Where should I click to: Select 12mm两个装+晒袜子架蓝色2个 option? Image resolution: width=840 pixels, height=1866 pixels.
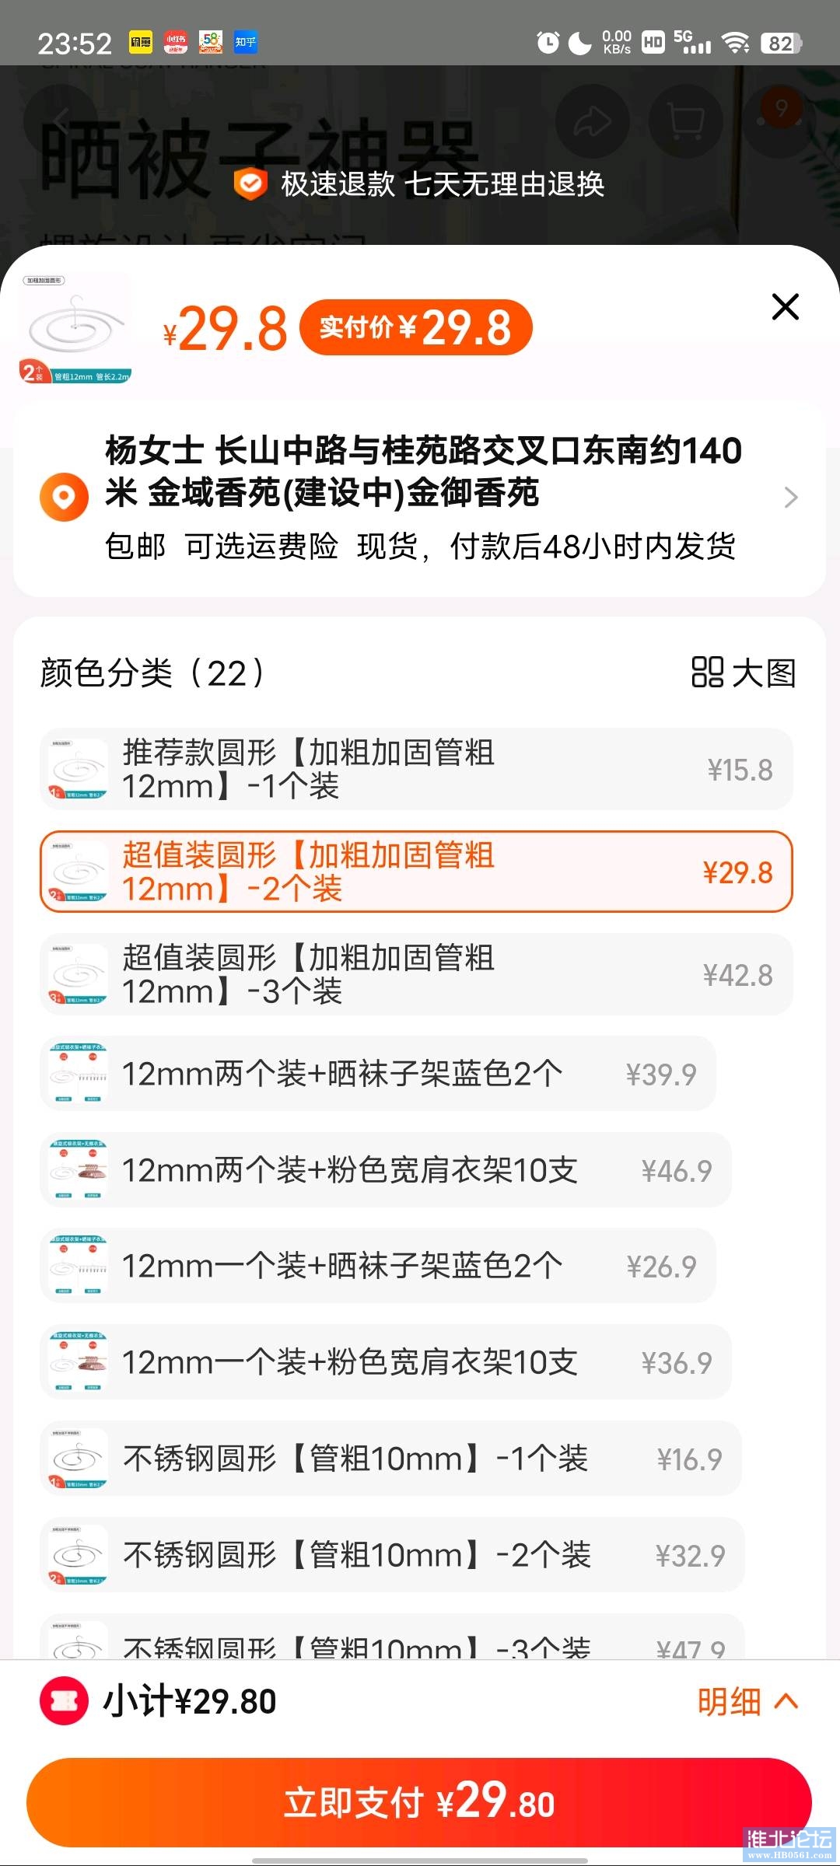click(x=378, y=1074)
